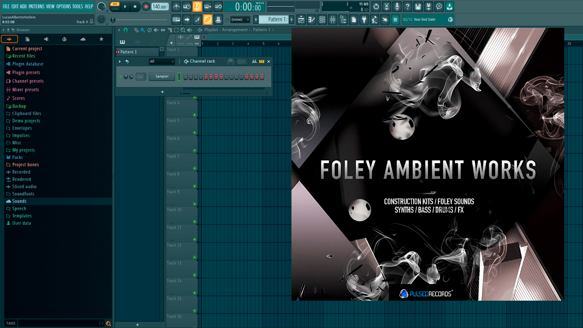Viewport: 583px width, 328px height.
Task: Mute Track 10 with its green dot
Action: pos(195,222)
